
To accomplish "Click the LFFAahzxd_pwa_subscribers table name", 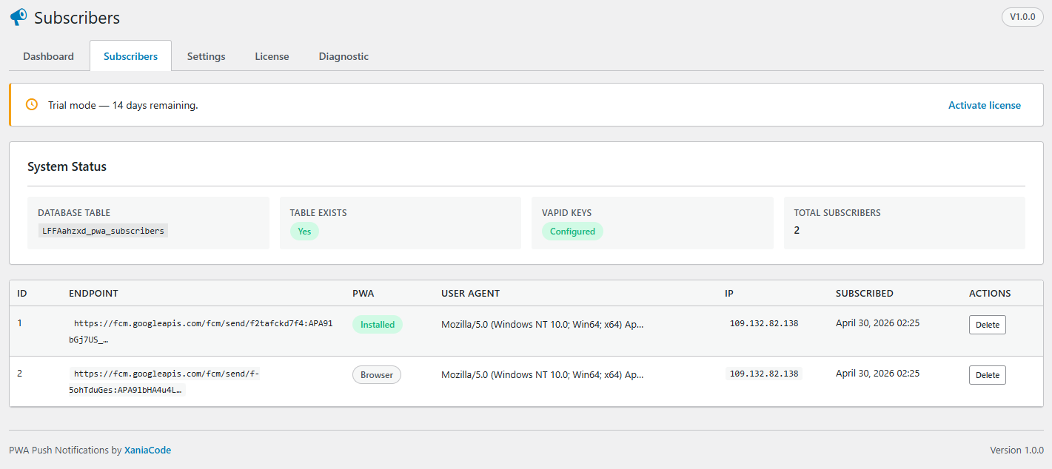I will tap(103, 231).
